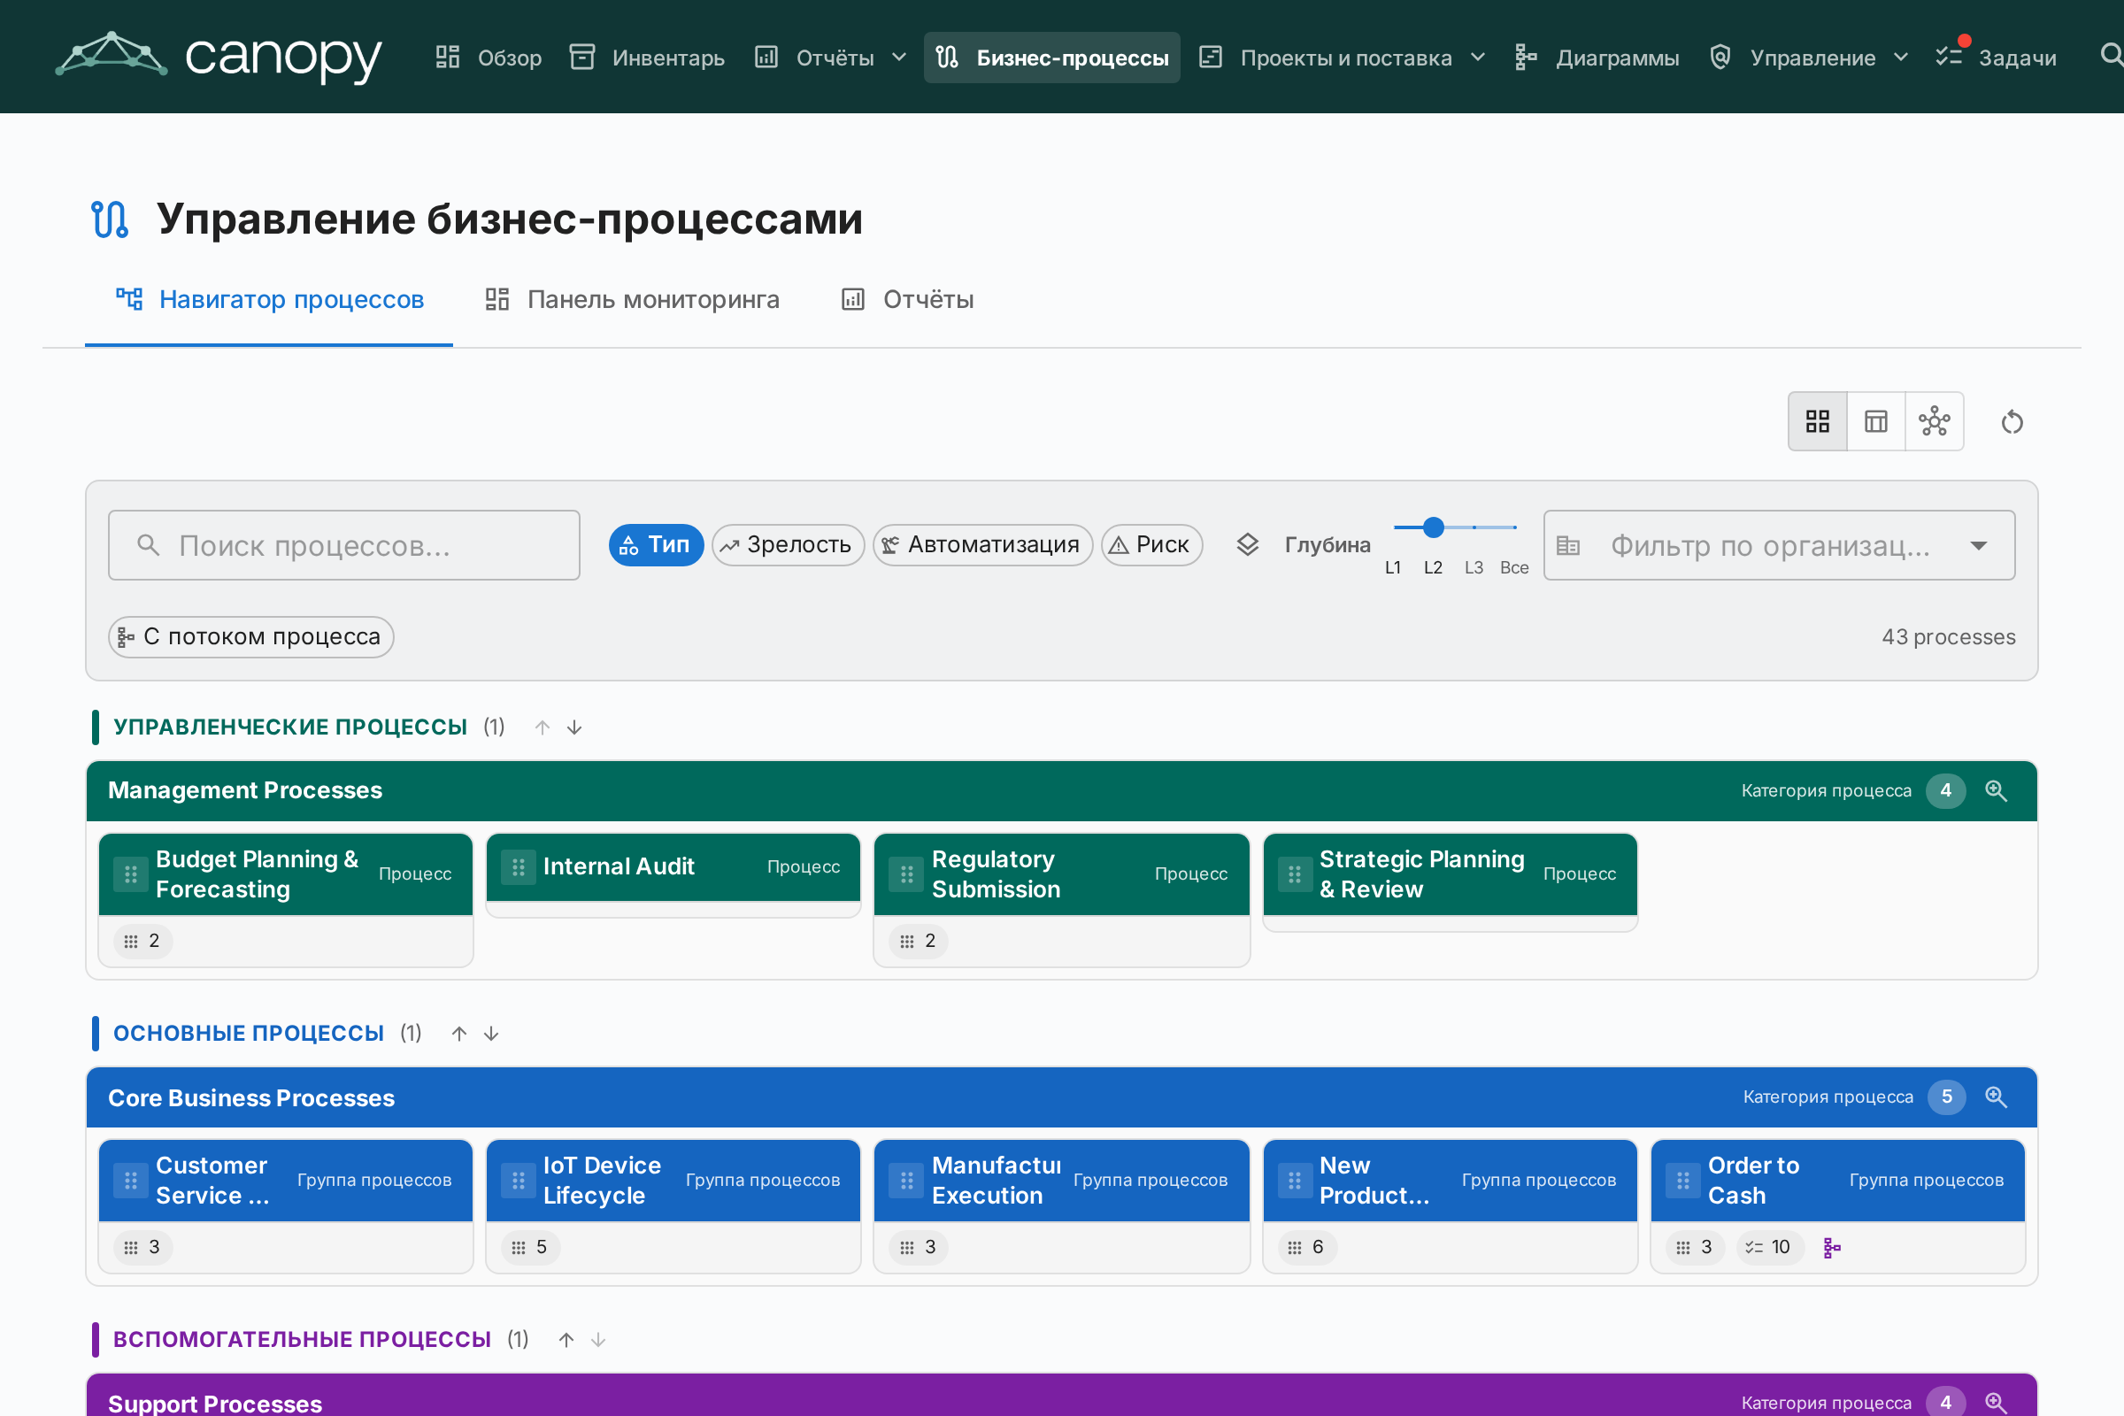Move Управленческие процессы section down

point(574,727)
